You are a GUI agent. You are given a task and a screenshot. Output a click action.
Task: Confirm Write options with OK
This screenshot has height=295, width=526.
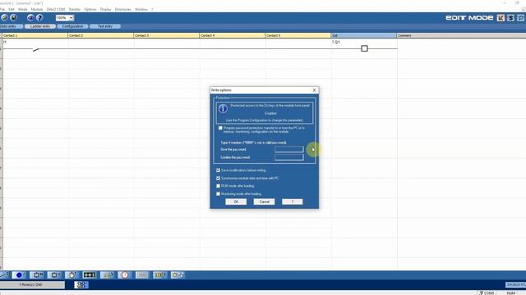236,202
